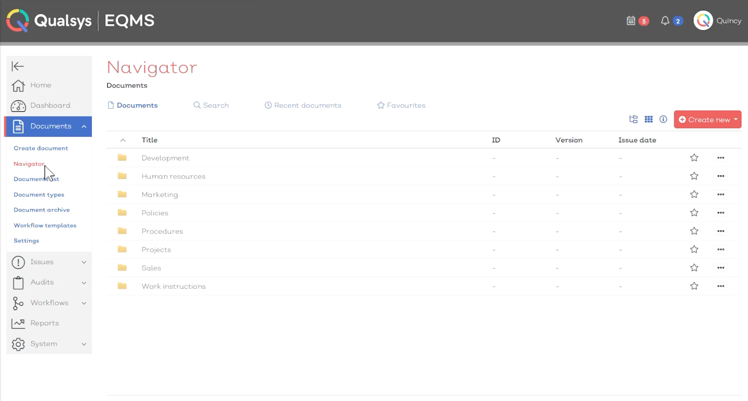Open the calendar icon with 5 badge
This screenshot has width=748, height=401.
pyautogui.click(x=631, y=21)
